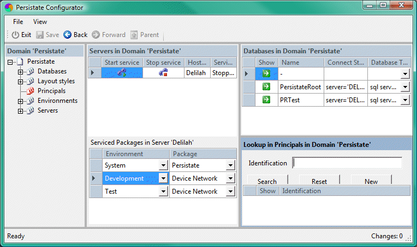Screen dimensions: 417x247
Task: Open Database Type dropdown for PRTest
Action: [x=404, y=100]
